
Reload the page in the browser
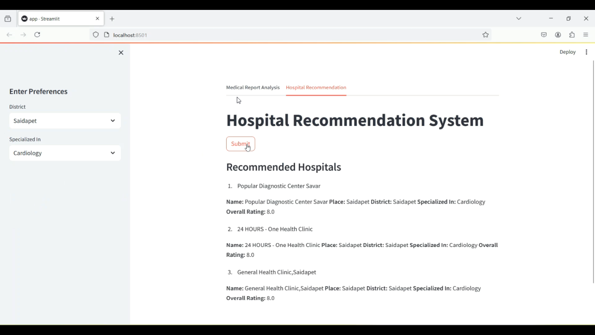tap(37, 35)
